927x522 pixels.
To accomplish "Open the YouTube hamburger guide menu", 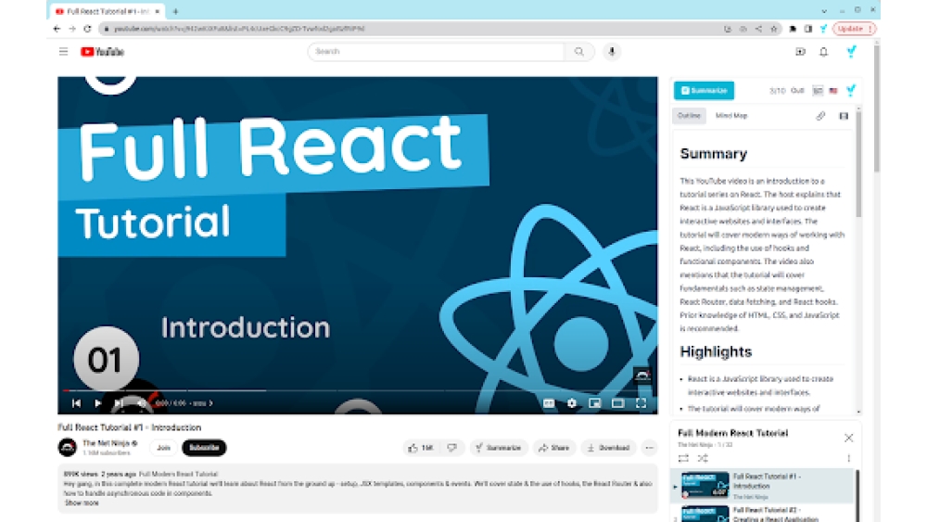I will coord(63,52).
